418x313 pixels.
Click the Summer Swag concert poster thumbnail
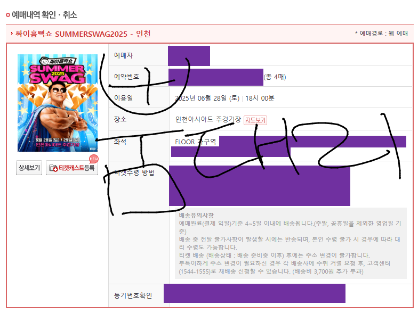pos(58,103)
